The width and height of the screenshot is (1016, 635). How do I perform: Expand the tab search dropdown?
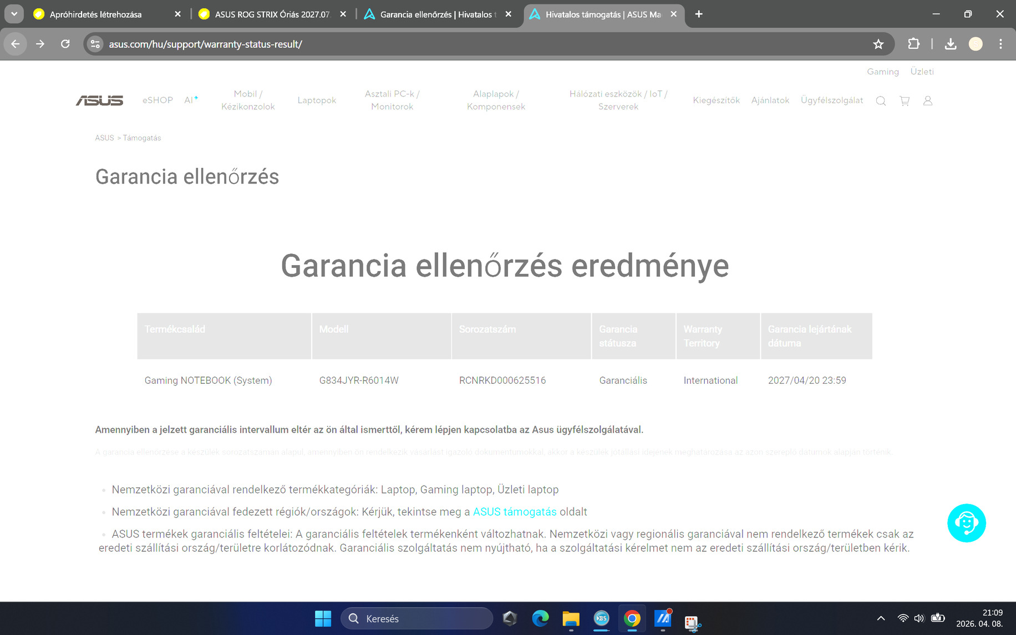click(x=14, y=14)
